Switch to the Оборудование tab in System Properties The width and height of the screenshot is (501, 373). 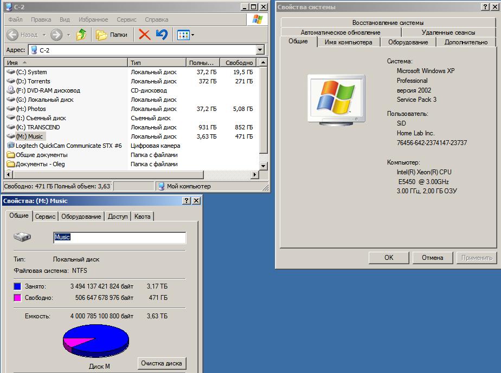tap(408, 42)
